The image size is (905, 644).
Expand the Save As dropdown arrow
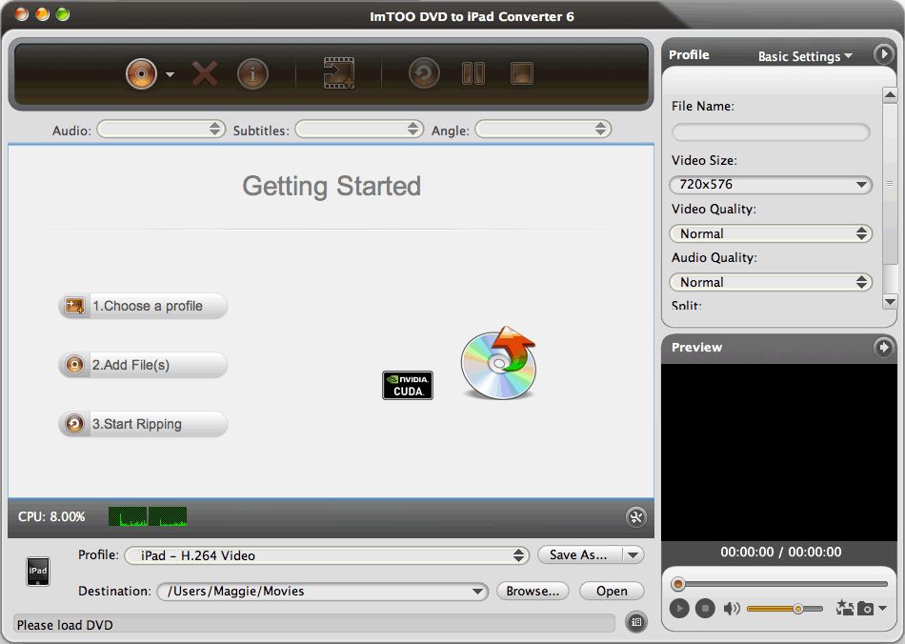(x=633, y=554)
